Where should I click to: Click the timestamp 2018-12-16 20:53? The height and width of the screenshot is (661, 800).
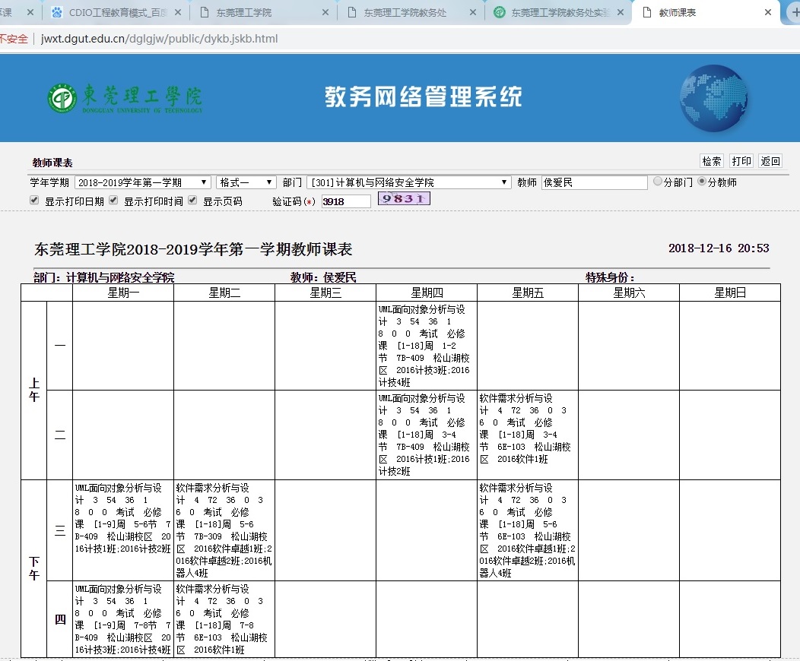coord(719,248)
